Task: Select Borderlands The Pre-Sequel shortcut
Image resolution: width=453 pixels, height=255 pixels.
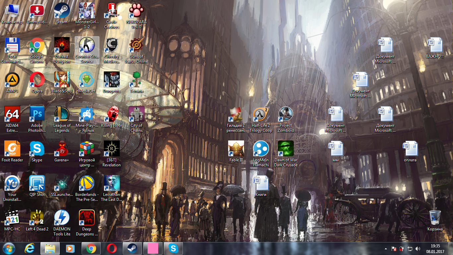Action: point(87,189)
